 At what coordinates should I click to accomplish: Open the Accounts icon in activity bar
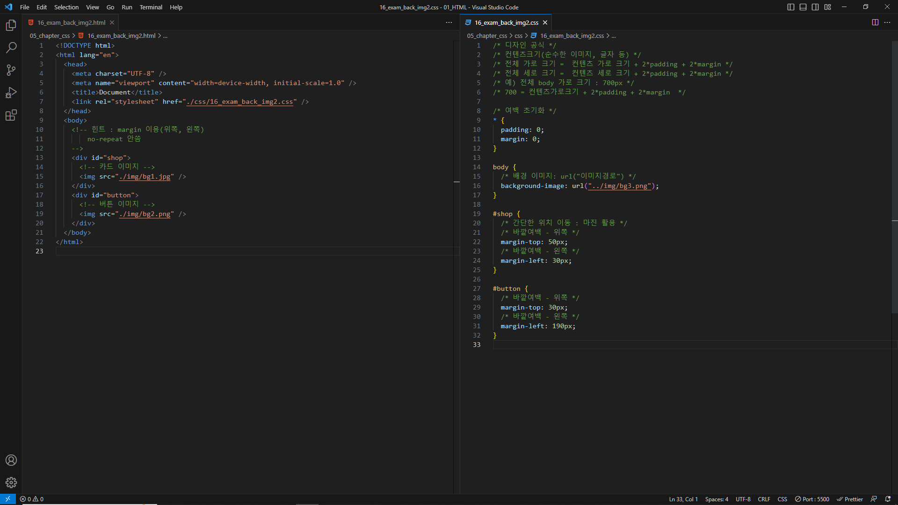coord(11,460)
